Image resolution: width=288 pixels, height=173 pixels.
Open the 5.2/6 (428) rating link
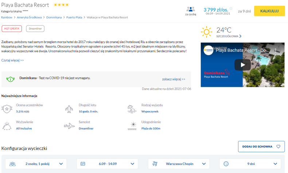point(23,111)
